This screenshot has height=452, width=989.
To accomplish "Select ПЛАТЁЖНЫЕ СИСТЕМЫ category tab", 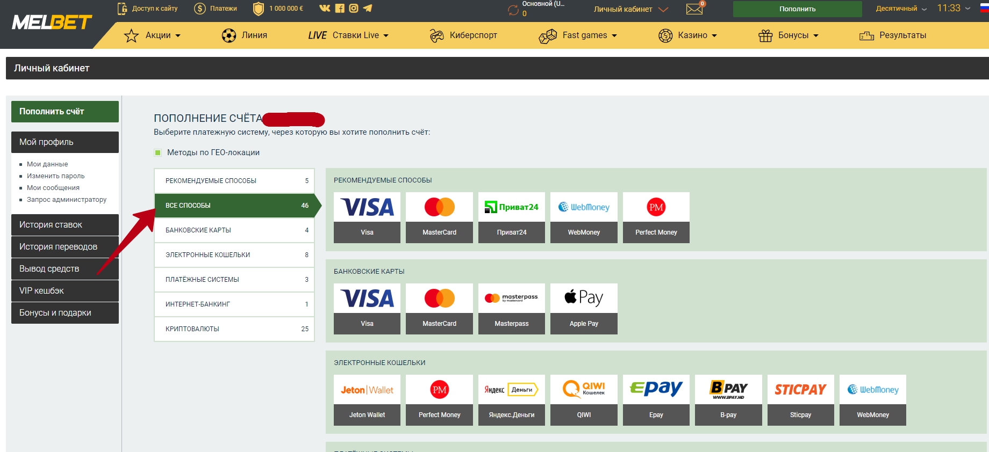I will [x=234, y=280].
